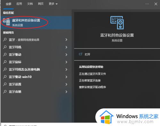The image size is (160, 126).
Task: Expand arrow for 蓝牙耳机 suggestion
Action: coord(66,47)
